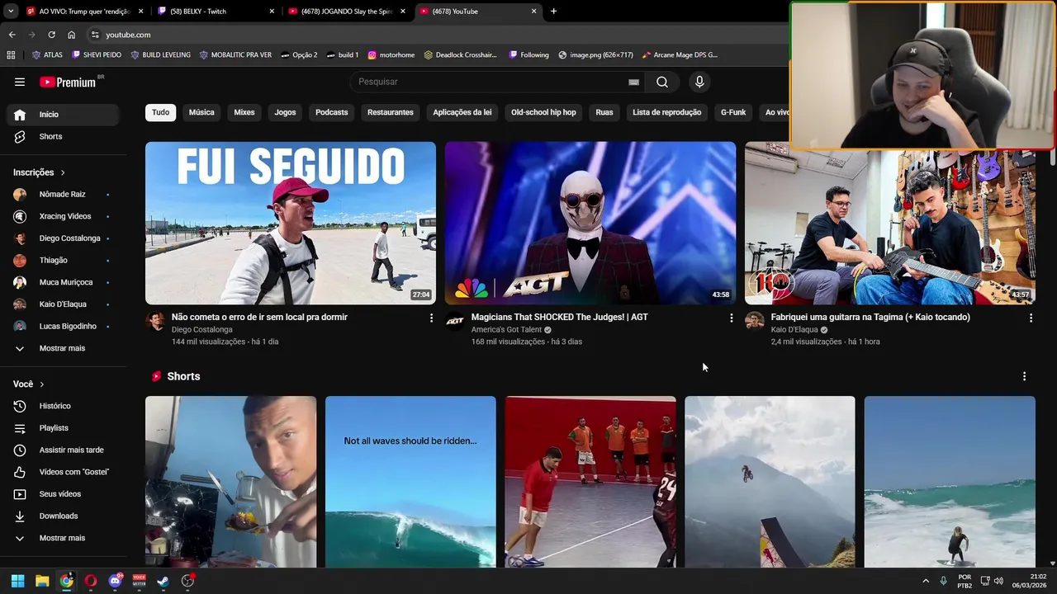Select the Restaurantes filter chip
Image resolution: width=1057 pixels, height=594 pixels.
tap(391, 112)
